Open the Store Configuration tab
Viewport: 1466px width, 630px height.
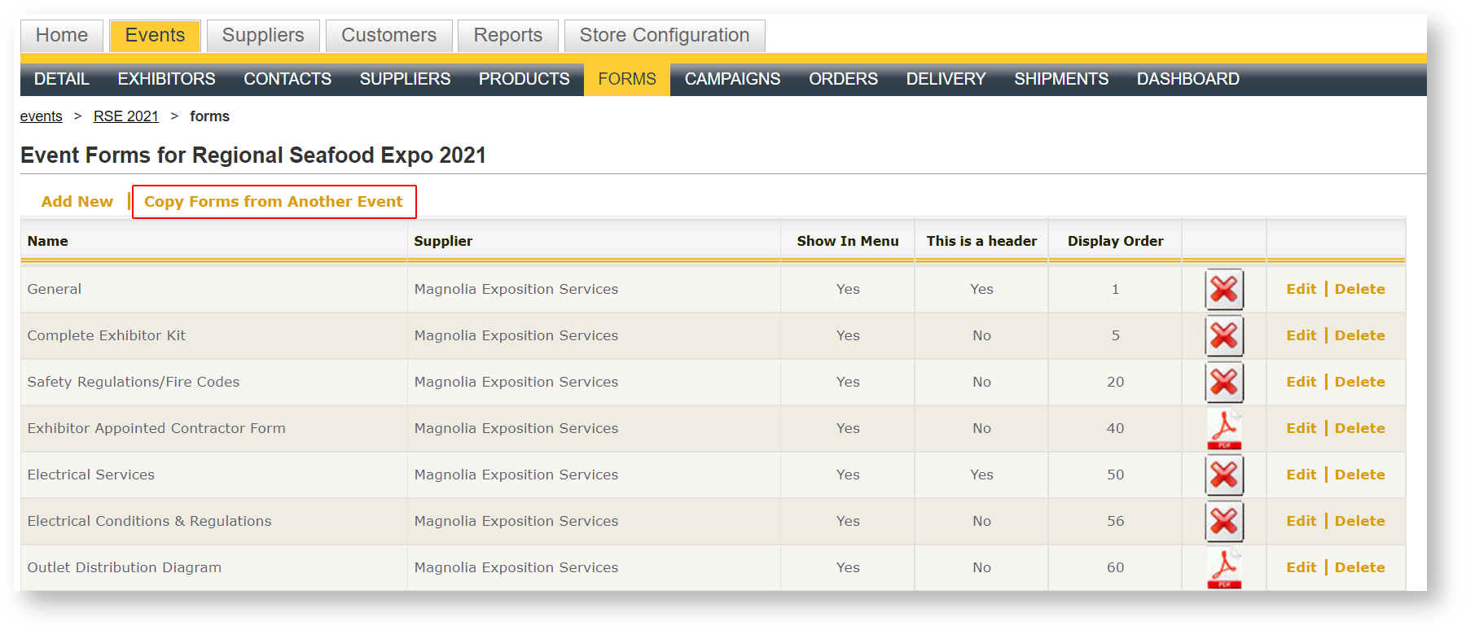pyautogui.click(x=664, y=36)
